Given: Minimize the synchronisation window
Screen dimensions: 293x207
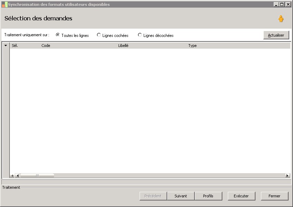Looking at the screenshot, I should pyautogui.click(x=276, y=4).
